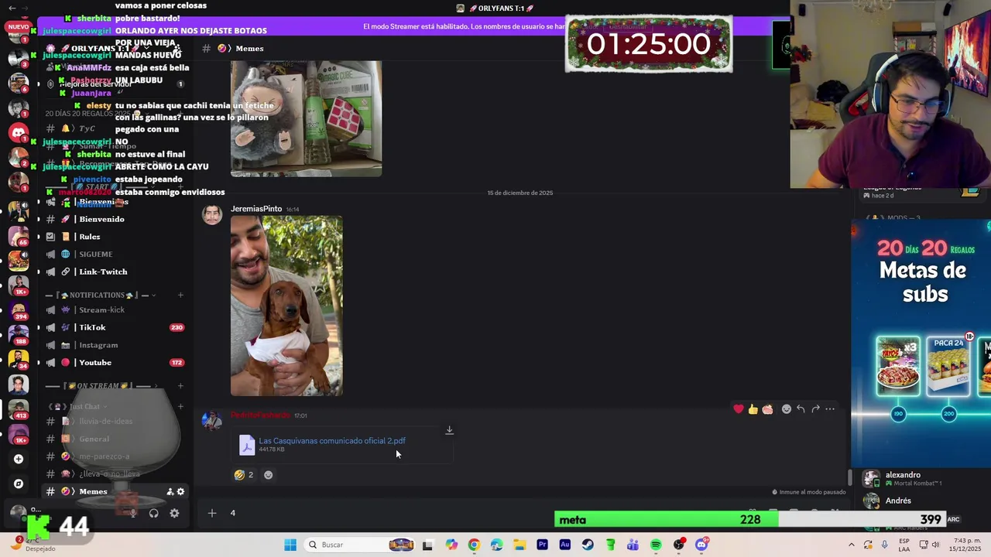Viewport: 991px width, 557px height.
Task: Open Steam from the taskbar
Action: (x=588, y=545)
